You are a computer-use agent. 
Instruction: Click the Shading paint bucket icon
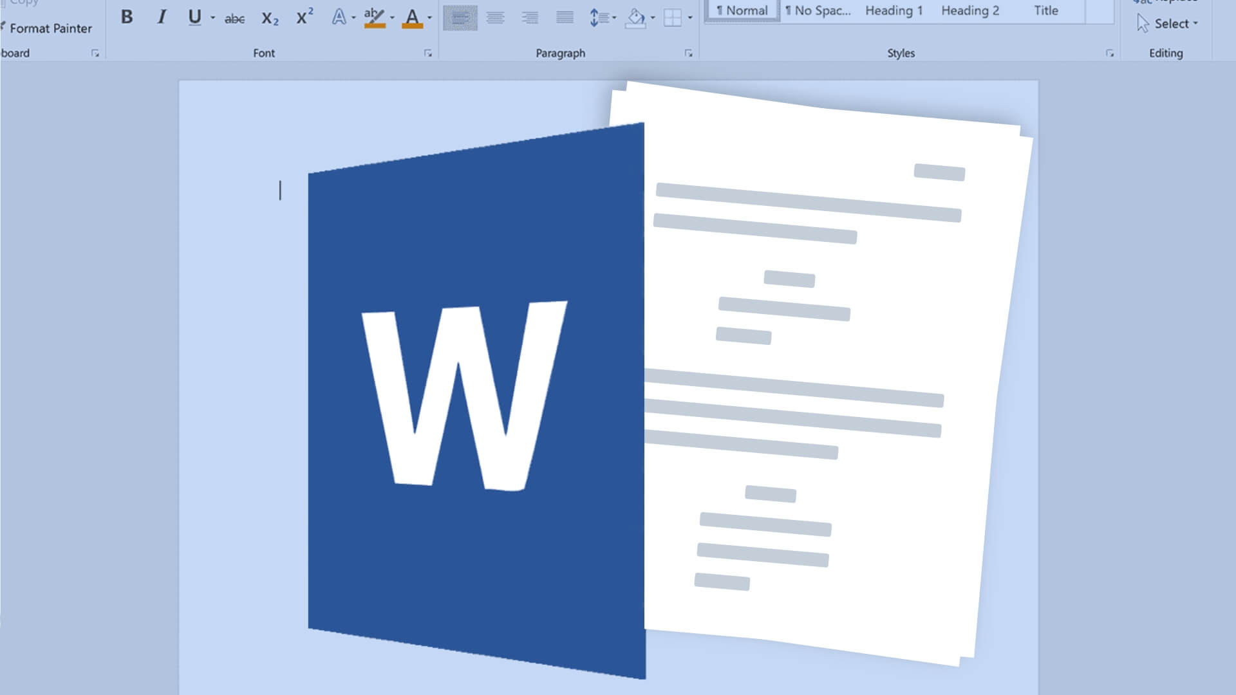[x=636, y=17]
